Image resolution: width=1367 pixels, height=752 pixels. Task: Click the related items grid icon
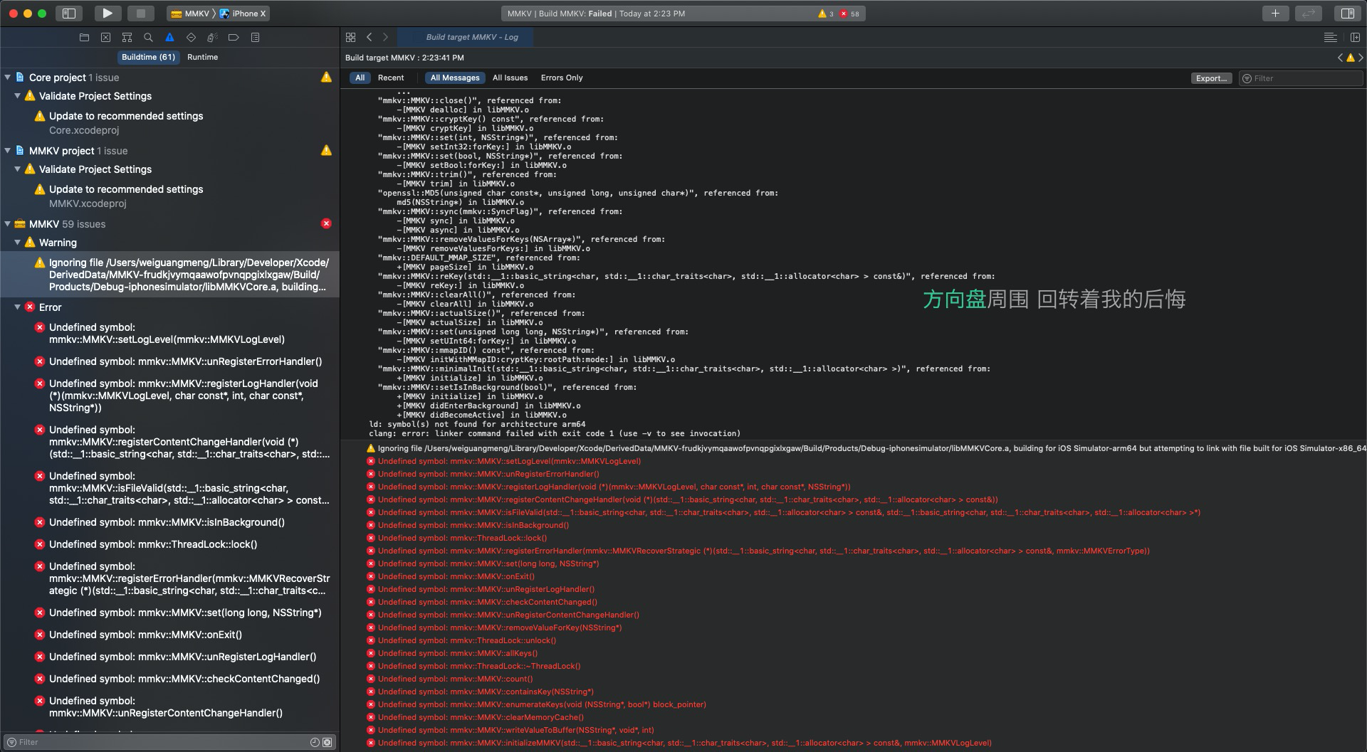click(350, 37)
